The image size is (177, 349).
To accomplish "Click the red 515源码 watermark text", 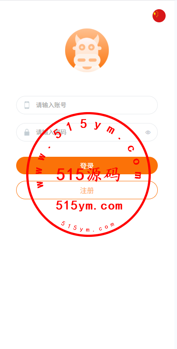I will point(88,175).
